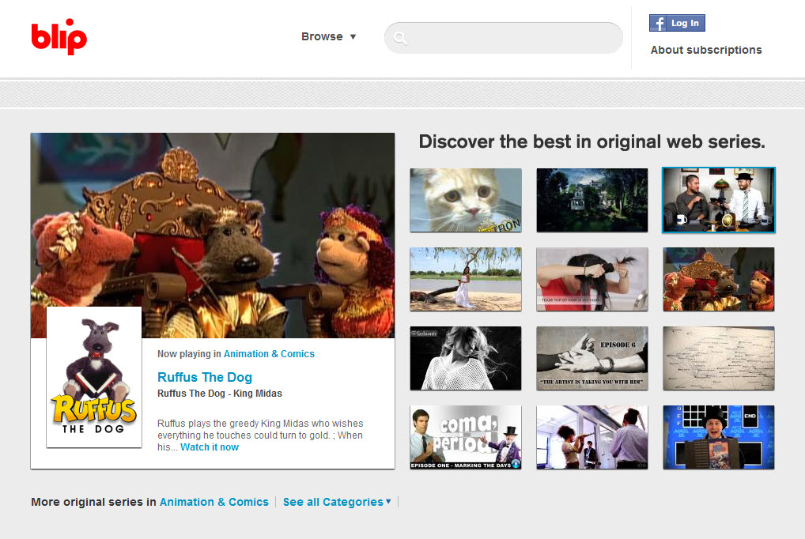Viewport: 805px width, 539px height.
Task: Open the Episode 6 hands thumbnail
Action: [591, 358]
